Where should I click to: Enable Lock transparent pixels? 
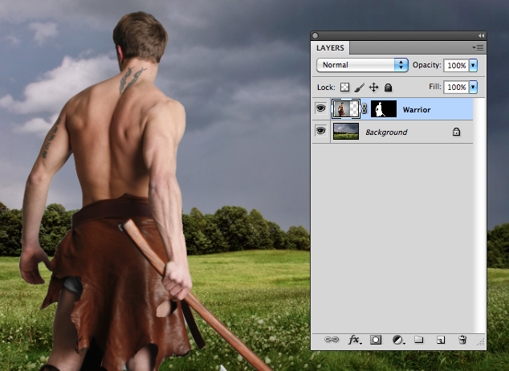[344, 88]
